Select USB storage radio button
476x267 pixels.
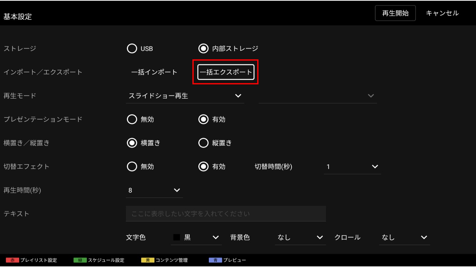click(x=132, y=48)
